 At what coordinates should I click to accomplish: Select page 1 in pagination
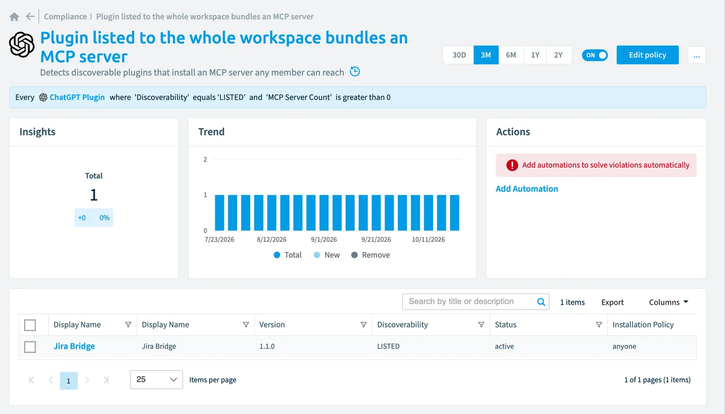coord(69,380)
